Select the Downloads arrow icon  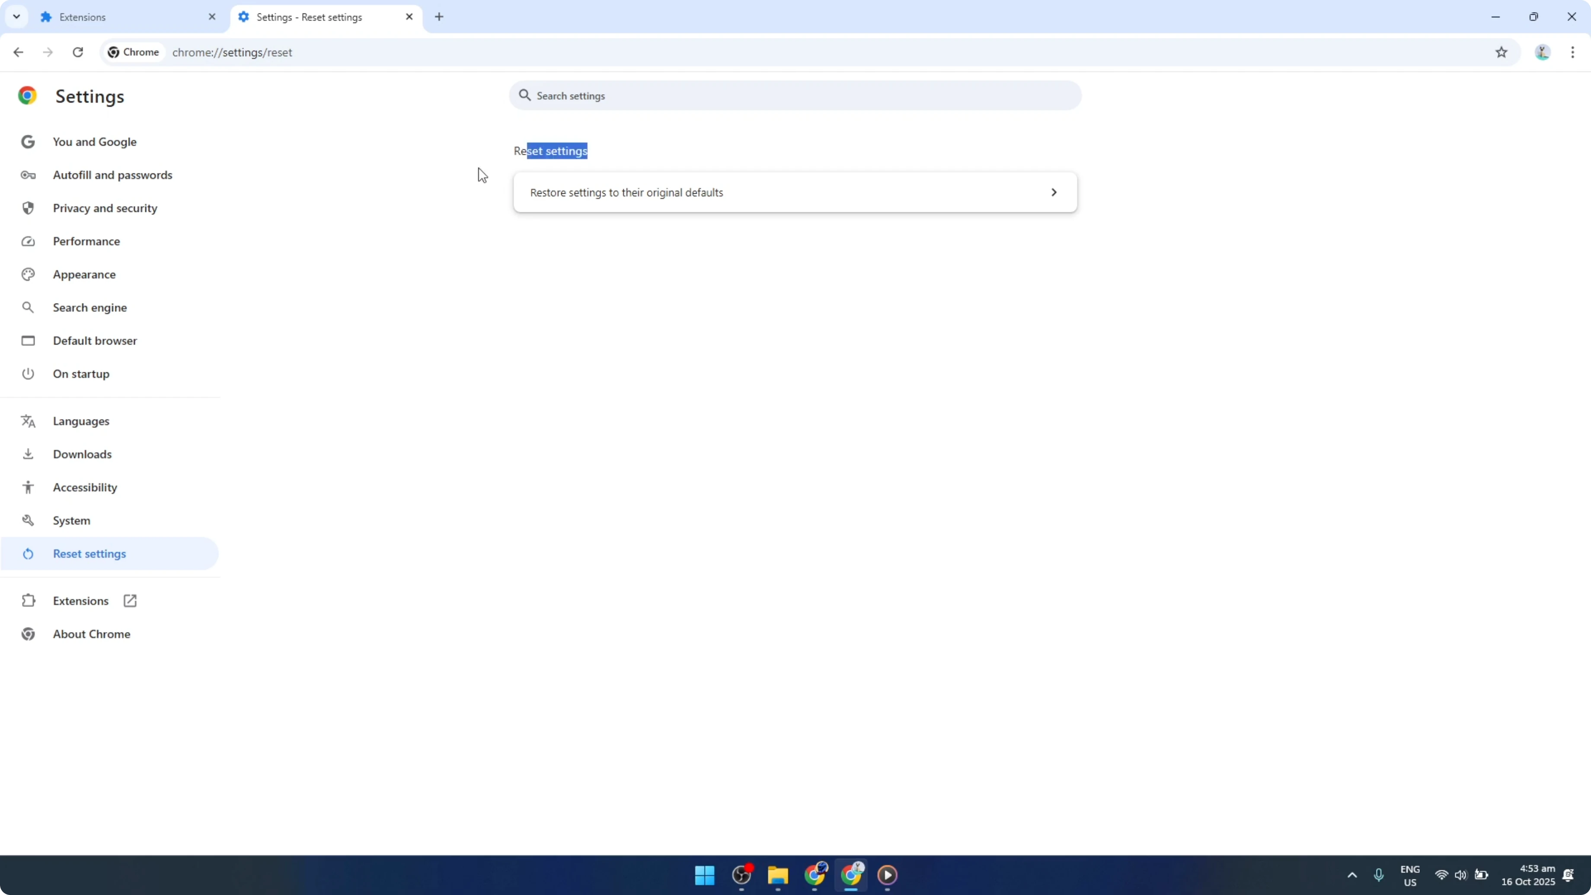click(x=28, y=454)
